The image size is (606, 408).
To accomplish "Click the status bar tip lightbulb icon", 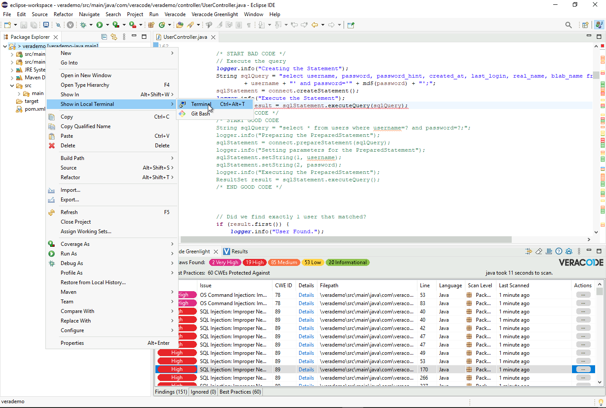I will [601, 402].
